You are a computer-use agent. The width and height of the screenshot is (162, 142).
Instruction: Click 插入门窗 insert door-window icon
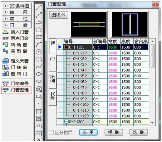(x=5, y=32)
